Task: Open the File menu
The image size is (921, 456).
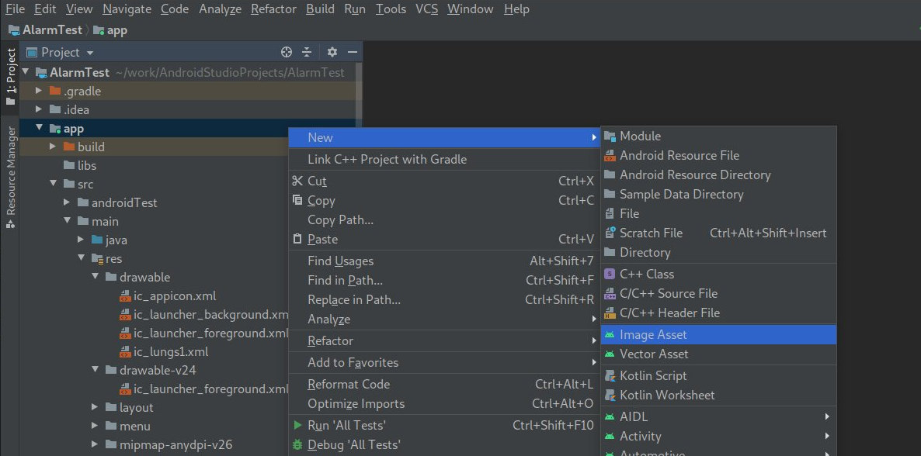Action: 15,9
